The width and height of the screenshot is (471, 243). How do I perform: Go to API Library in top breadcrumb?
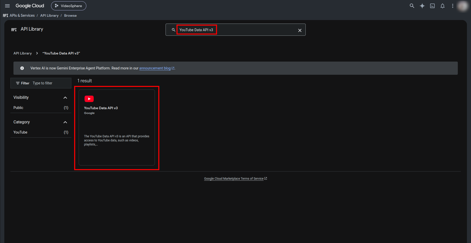pos(49,15)
